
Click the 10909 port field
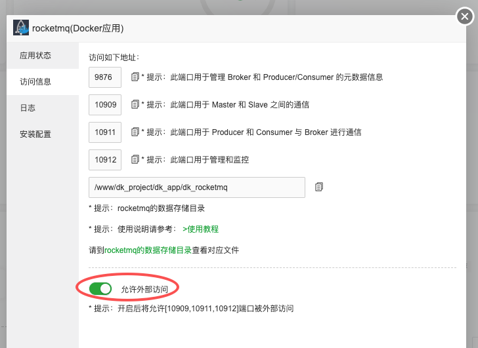pyautogui.click(x=104, y=105)
